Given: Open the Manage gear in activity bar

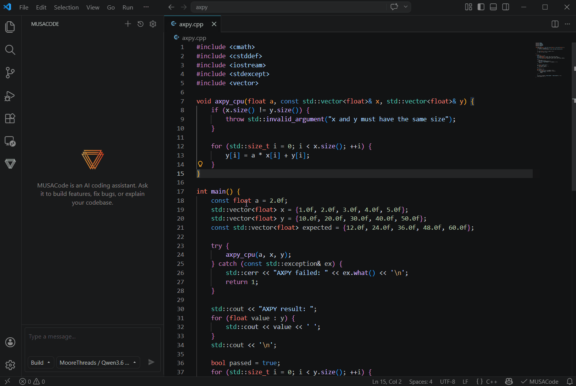Looking at the screenshot, I should 10,365.
